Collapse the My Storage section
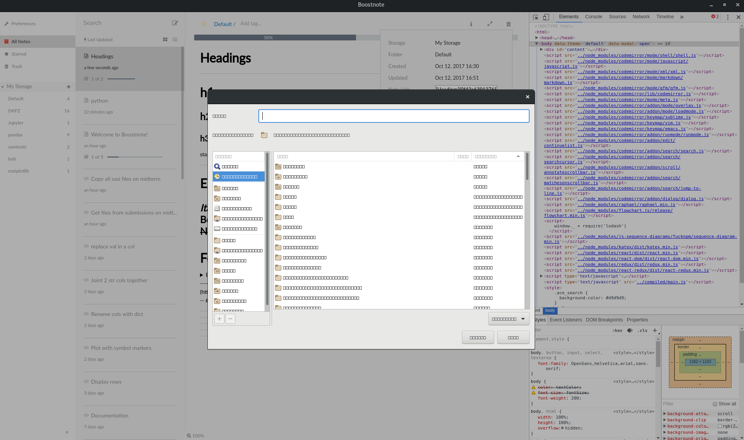The image size is (744, 440). coord(3,87)
